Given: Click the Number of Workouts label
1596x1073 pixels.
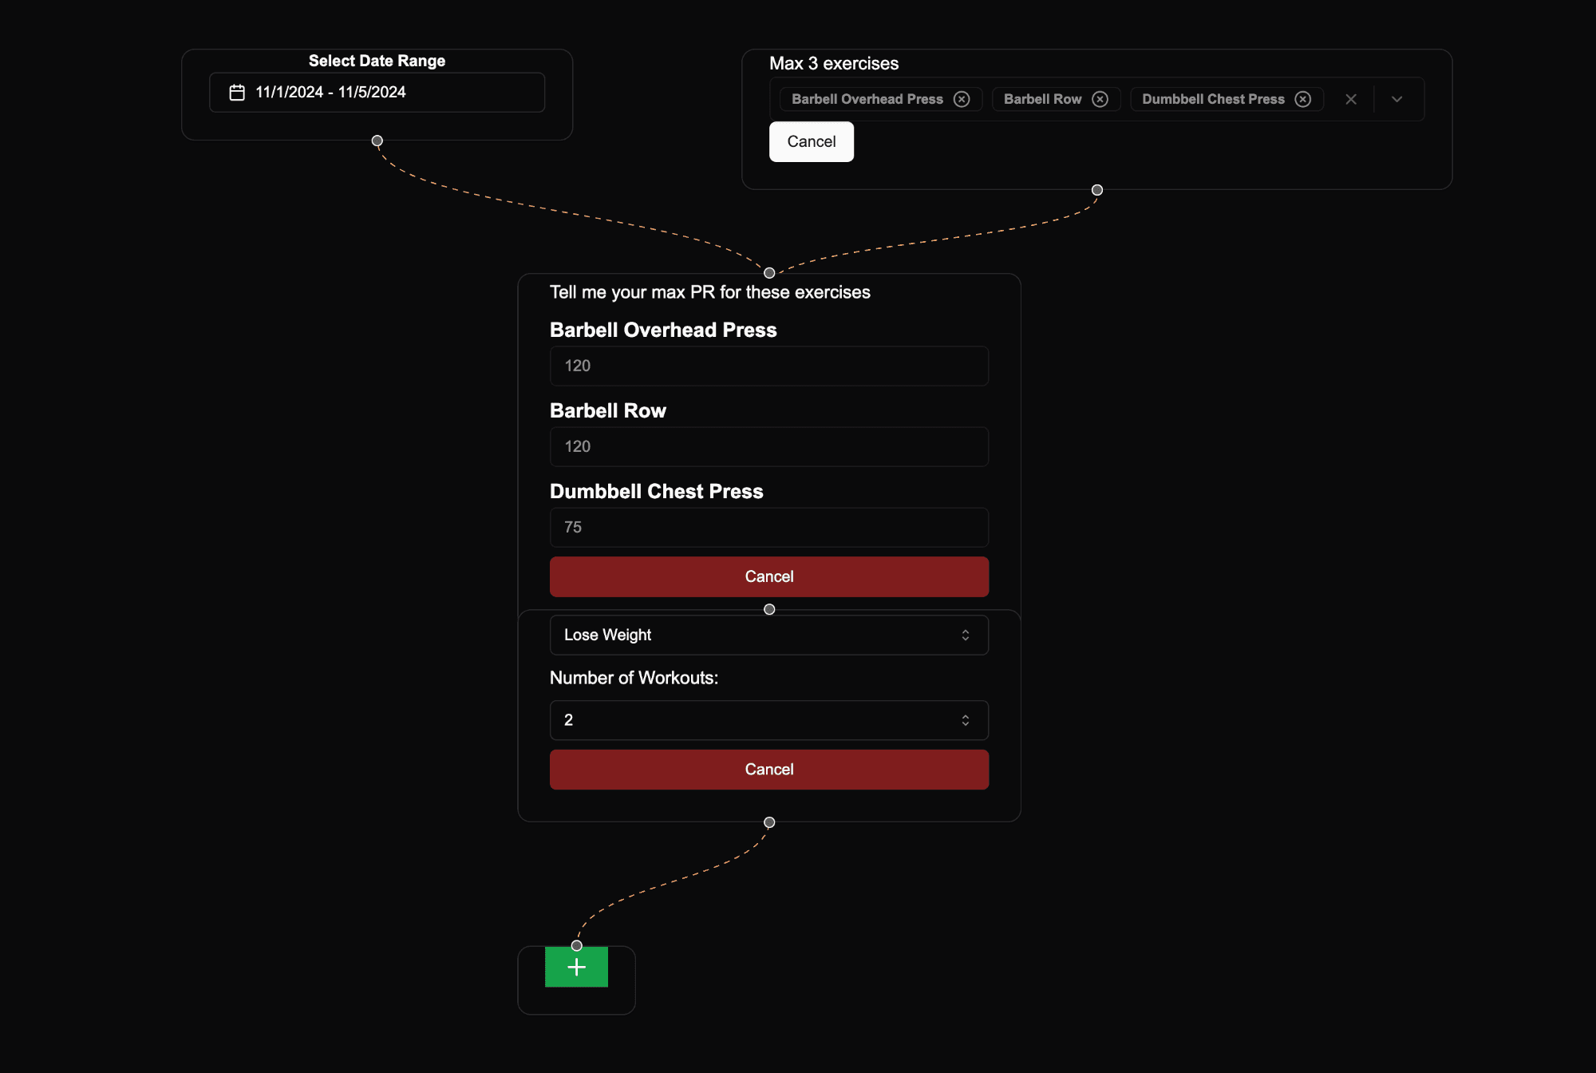Looking at the screenshot, I should coord(634,678).
